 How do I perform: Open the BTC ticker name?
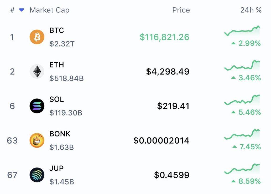57,30
